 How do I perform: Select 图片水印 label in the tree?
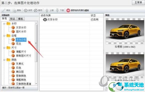[21, 31]
